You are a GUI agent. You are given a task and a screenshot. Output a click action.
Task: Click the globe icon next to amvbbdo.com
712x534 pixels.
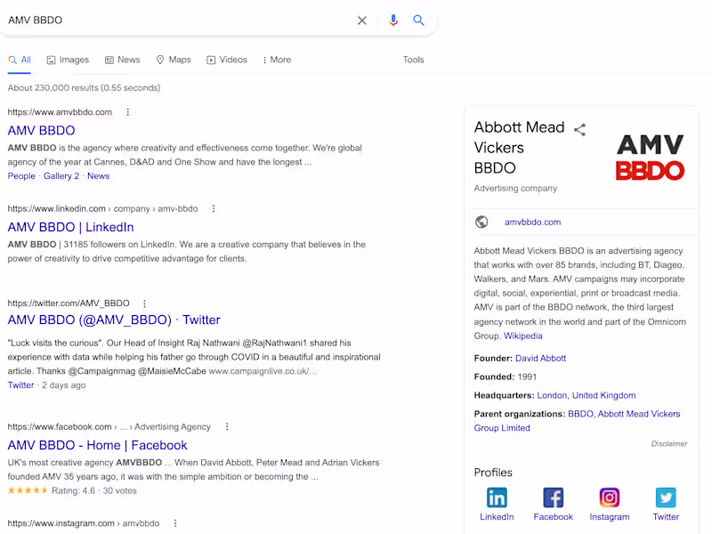481,222
